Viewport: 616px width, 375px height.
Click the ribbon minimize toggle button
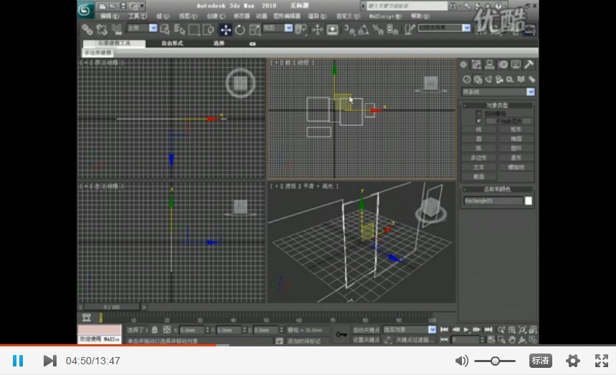[253, 44]
